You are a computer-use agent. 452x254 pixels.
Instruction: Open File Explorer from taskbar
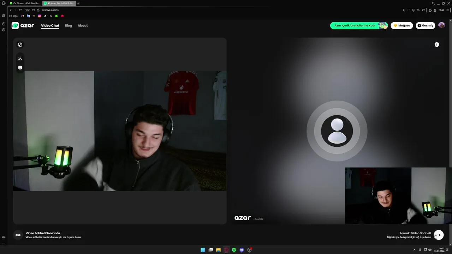218,250
